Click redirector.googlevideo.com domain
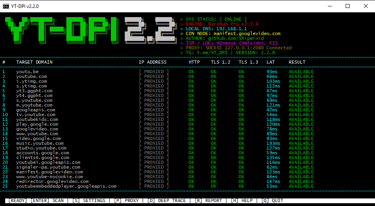Image resolution: width=375 pixels, height=206 pixels. pyautogui.click(x=52, y=182)
